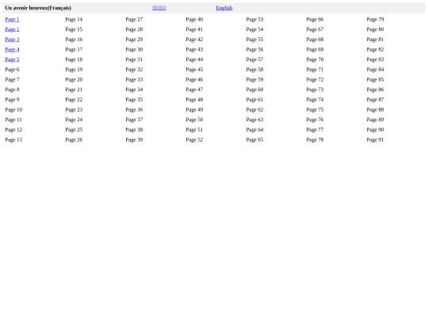Select the 'Page 76' text
Screen dimensions: 428x321
[x=315, y=120]
